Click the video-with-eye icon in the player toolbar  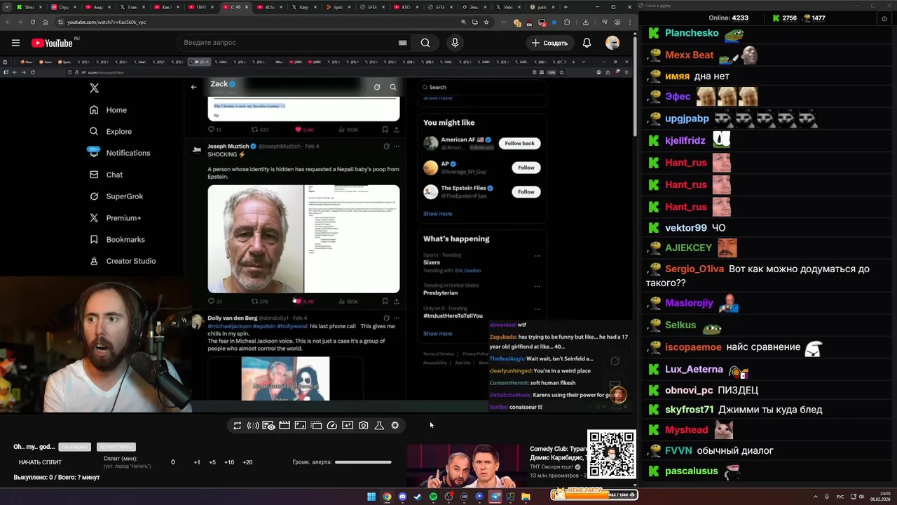(268, 425)
